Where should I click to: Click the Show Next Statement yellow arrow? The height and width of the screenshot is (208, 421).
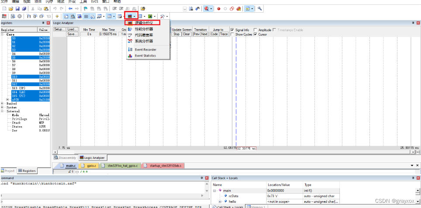[x=57, y=17]
